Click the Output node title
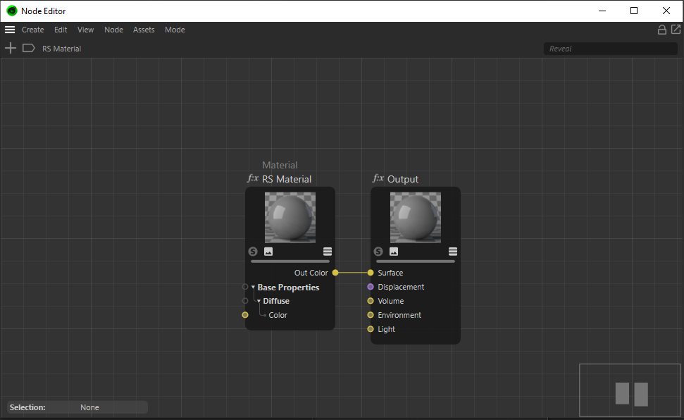Image resolution: width=684 pixels, height=420 pixels. [403, 179]
